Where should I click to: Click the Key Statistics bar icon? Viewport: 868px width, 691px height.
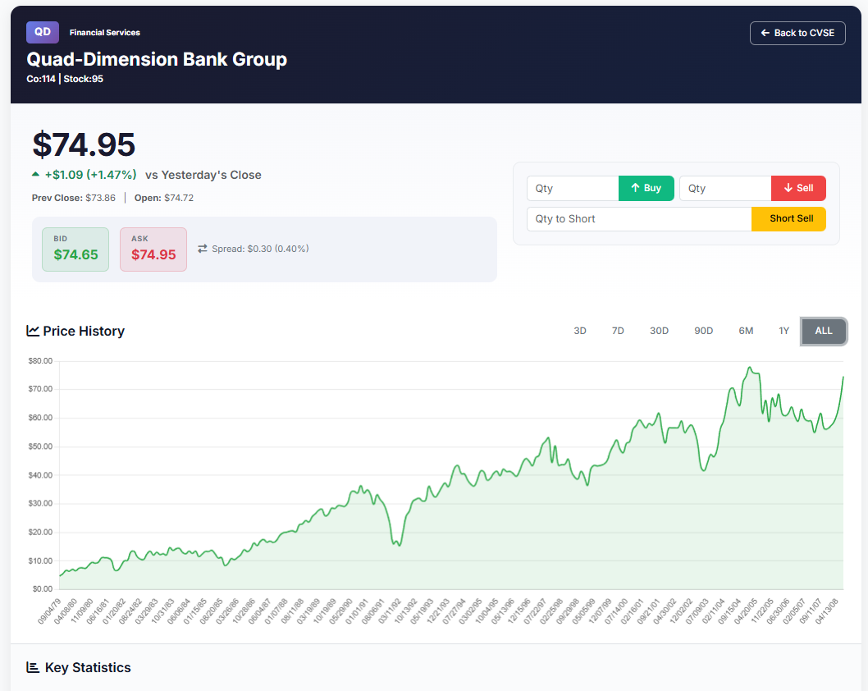tap(33, 667)
